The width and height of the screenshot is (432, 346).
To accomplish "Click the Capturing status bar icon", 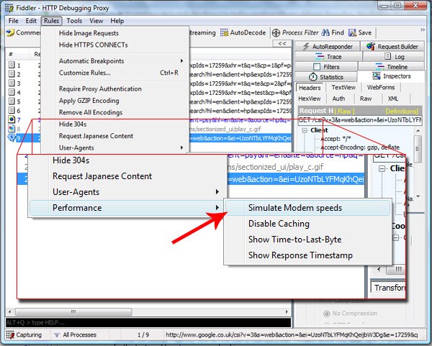I will [x=10, y=334].
